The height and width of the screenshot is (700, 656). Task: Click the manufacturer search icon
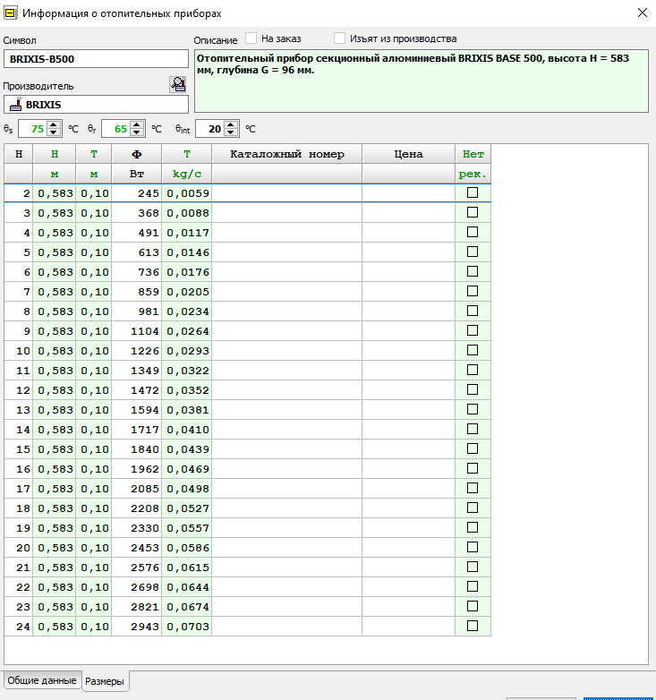pos(177,84)
